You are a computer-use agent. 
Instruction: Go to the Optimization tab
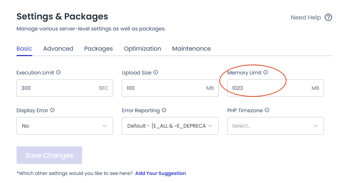point(142,48)
